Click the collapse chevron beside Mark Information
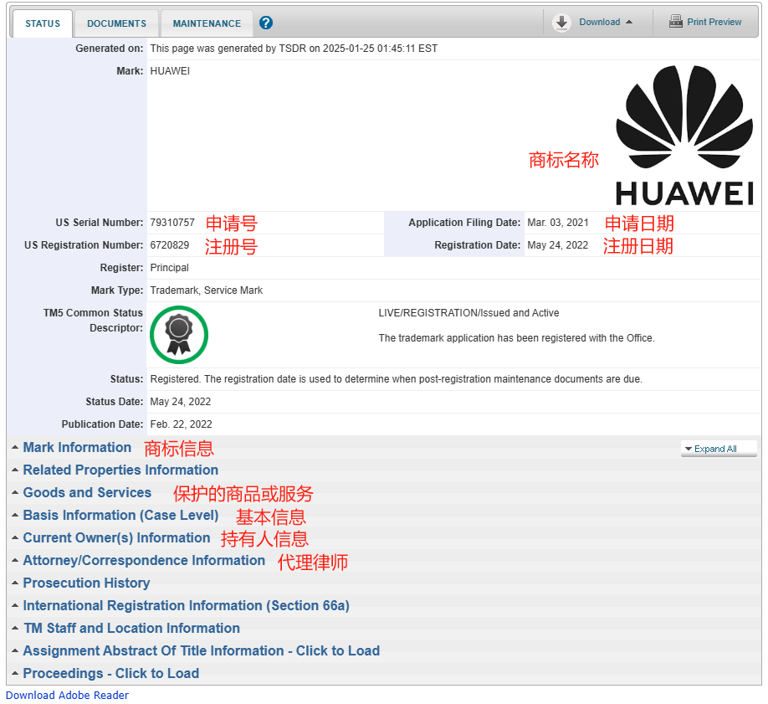The width and height of the screenshot is (768, 704). (x=13, y=447)
